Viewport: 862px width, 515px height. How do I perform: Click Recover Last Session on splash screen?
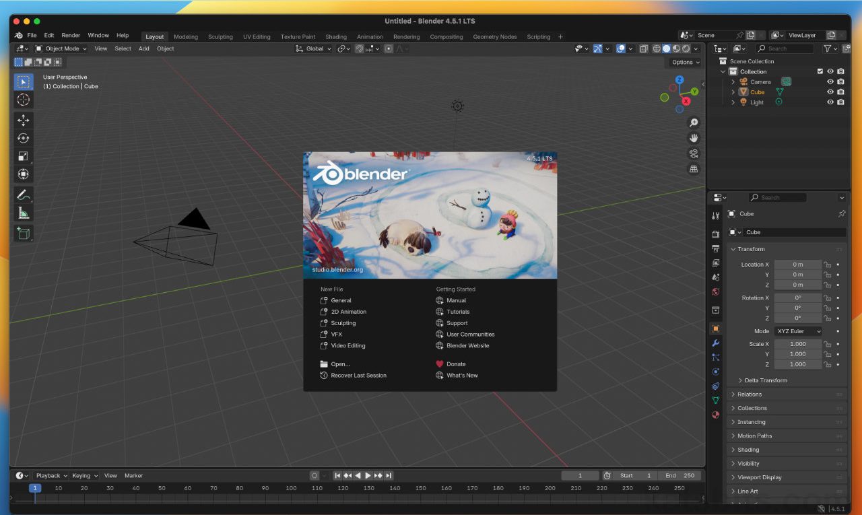[x=354, y=375]
